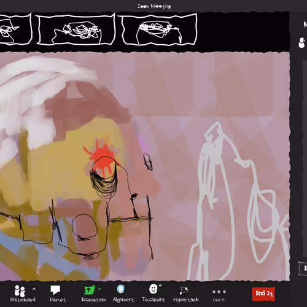307x307 pixels.
Task: Click the green Ecosystem share icon
Action: [x=89, y=290]
